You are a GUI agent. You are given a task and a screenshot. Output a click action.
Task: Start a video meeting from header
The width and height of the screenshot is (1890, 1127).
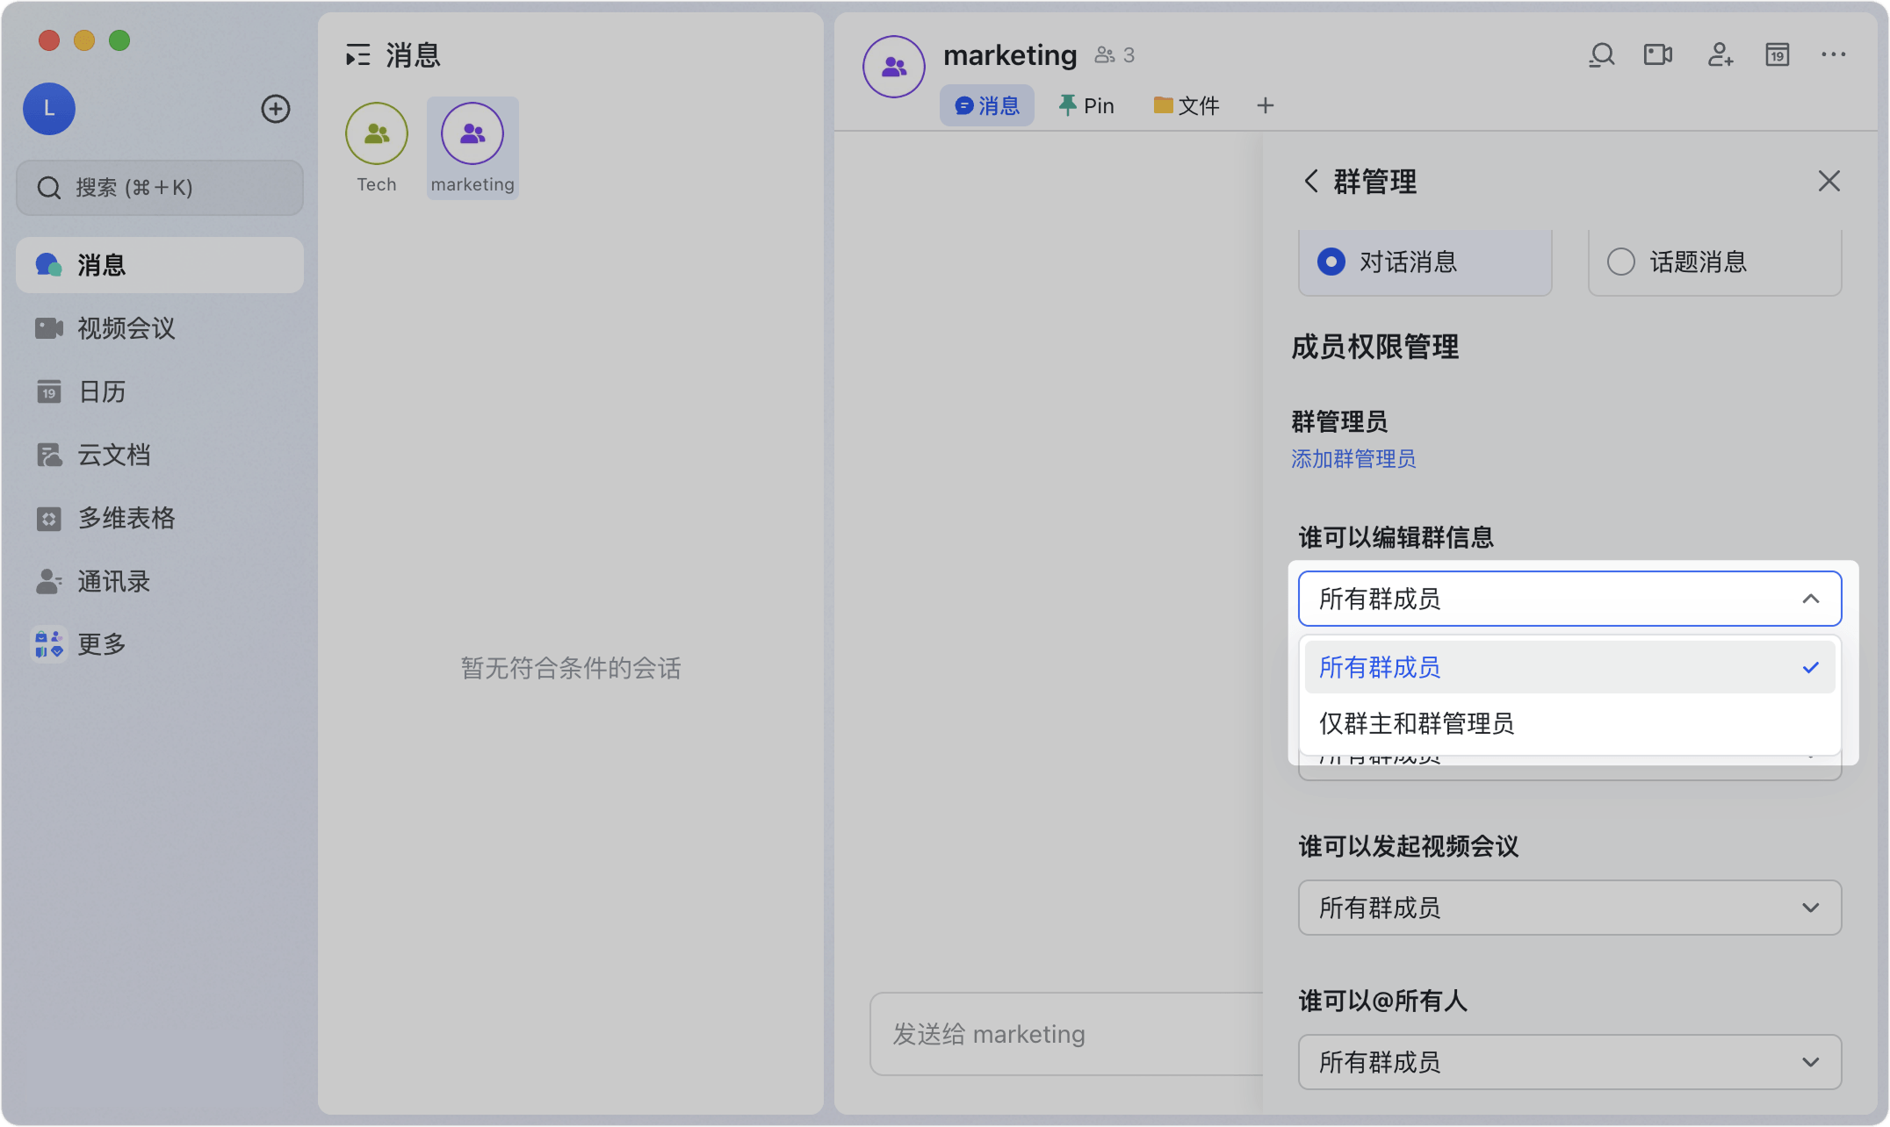(x=1658, y=55)
